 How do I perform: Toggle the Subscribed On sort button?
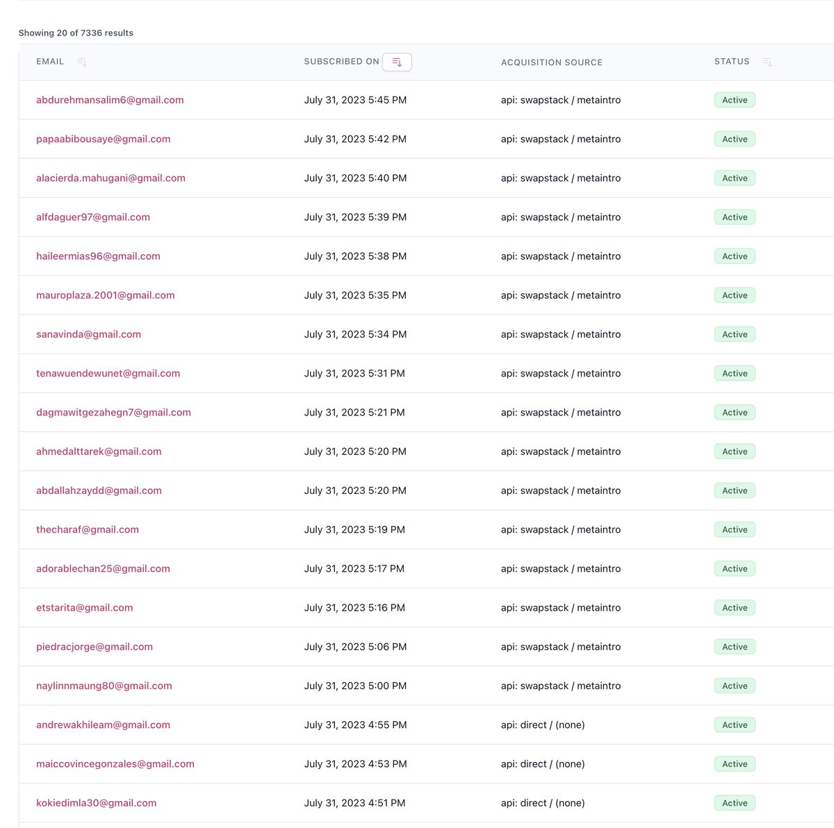point(397,62)
